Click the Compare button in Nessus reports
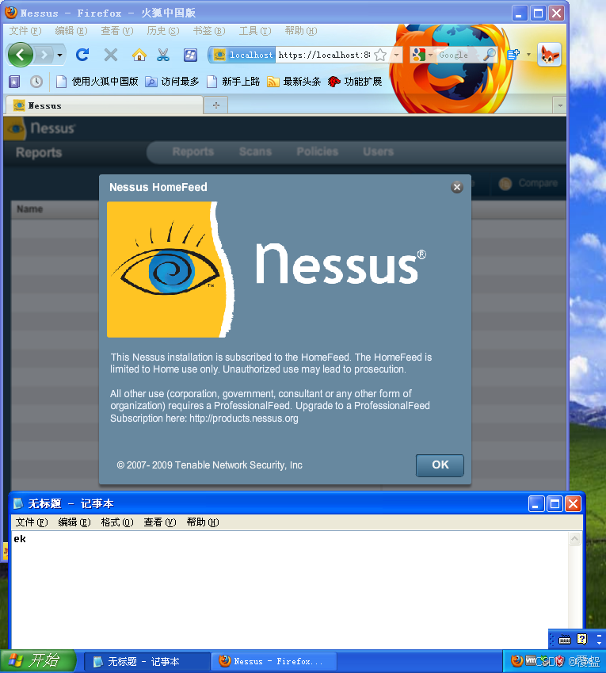The height and width of the screenshot is (673, 606). [528, 183]
